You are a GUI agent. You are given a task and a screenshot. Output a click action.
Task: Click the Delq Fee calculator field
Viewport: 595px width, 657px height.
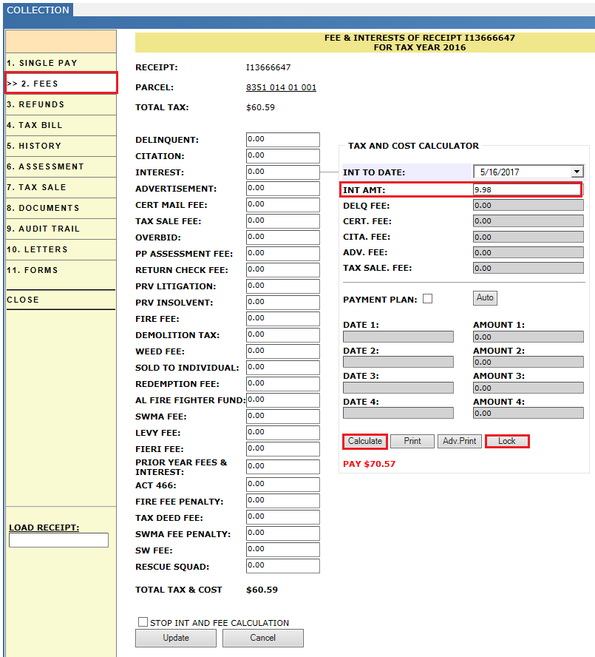(528, 206)
